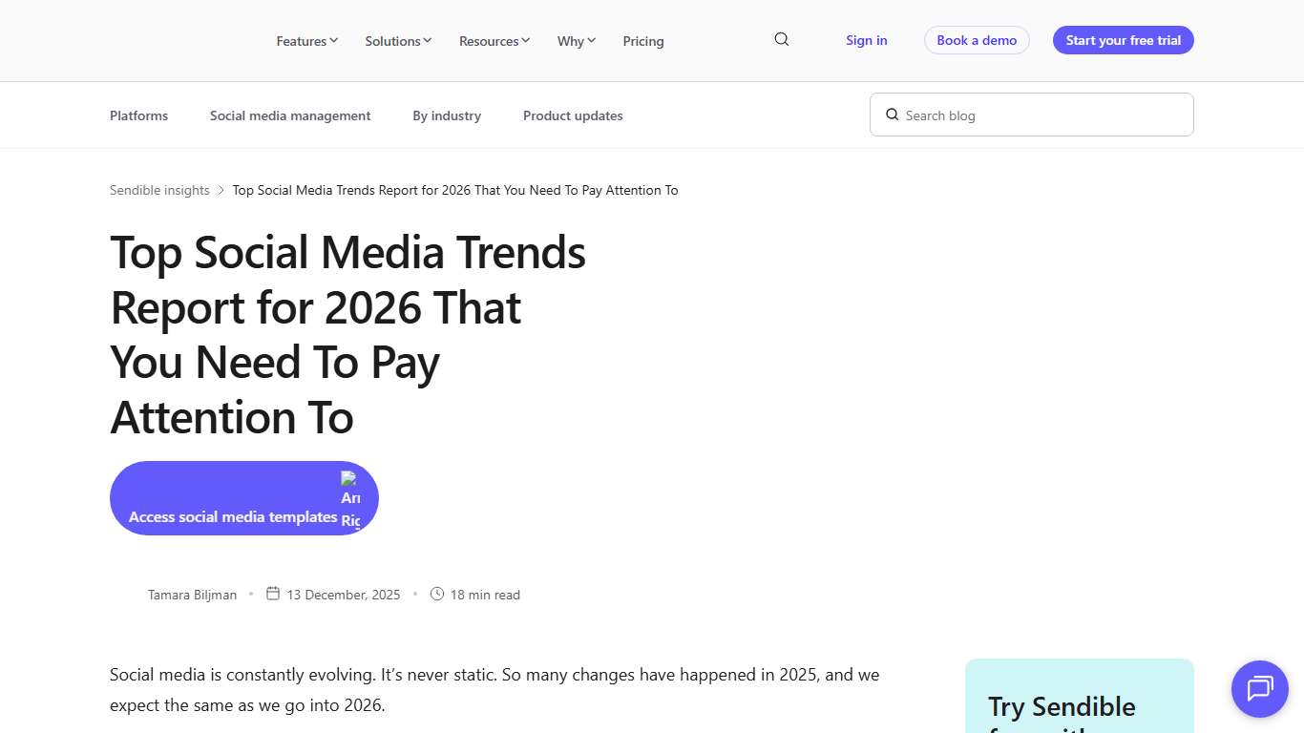The width and height of the screenshot is (1304, 733).
Task: Click the search icon inside Search blog field
Action: 892,115
